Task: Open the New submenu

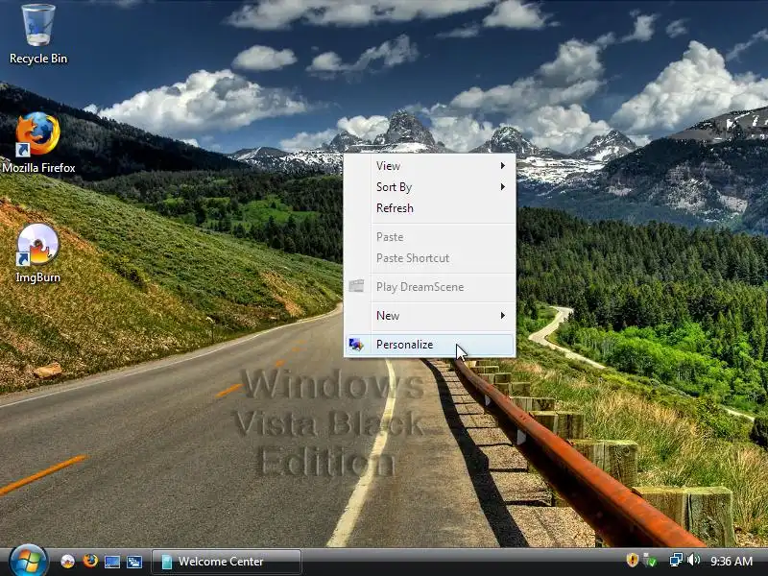Action: click(x=429, y=316)
